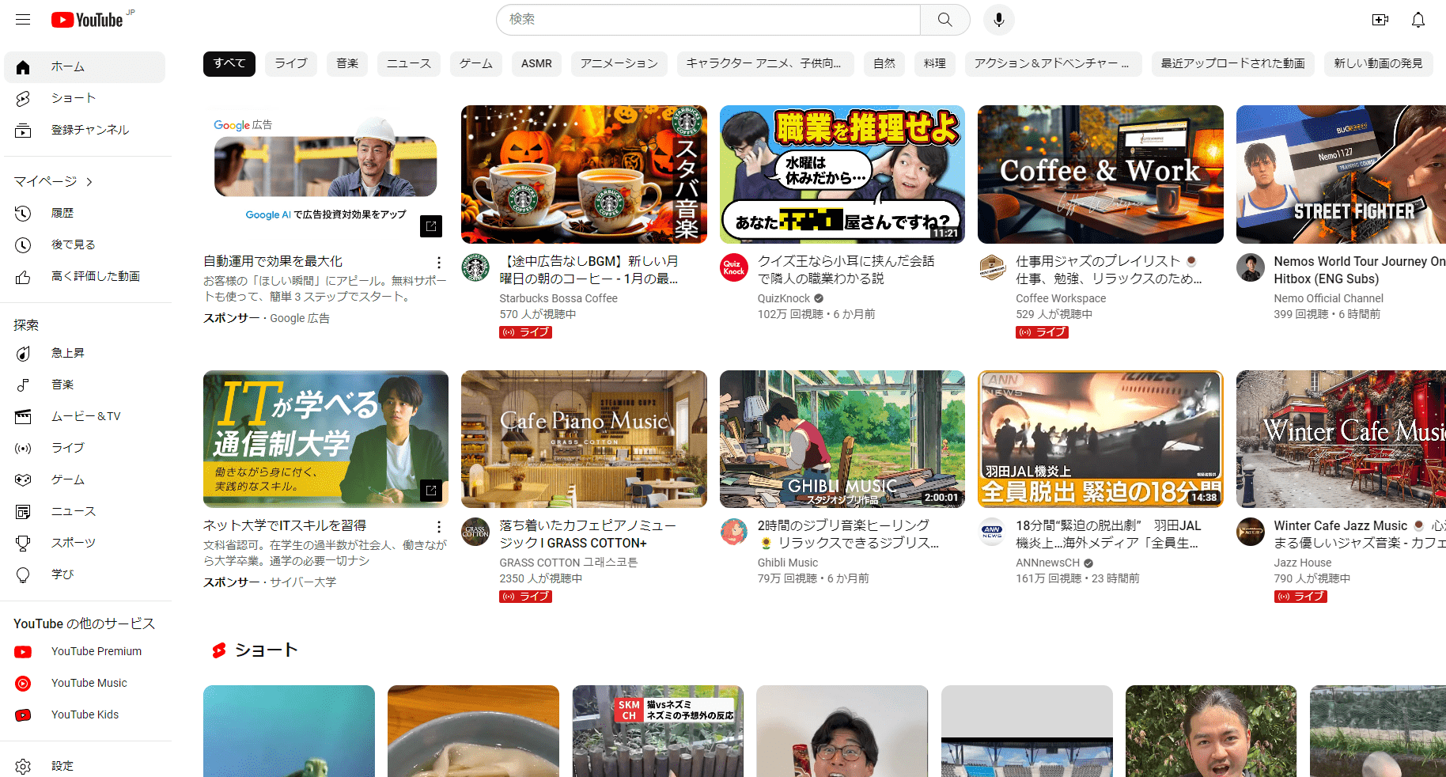Start voice search with microphone icon

[999, 20]
